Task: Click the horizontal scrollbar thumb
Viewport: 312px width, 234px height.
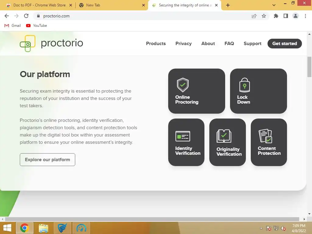Action: pyautogui.click(x=152, y=219)
